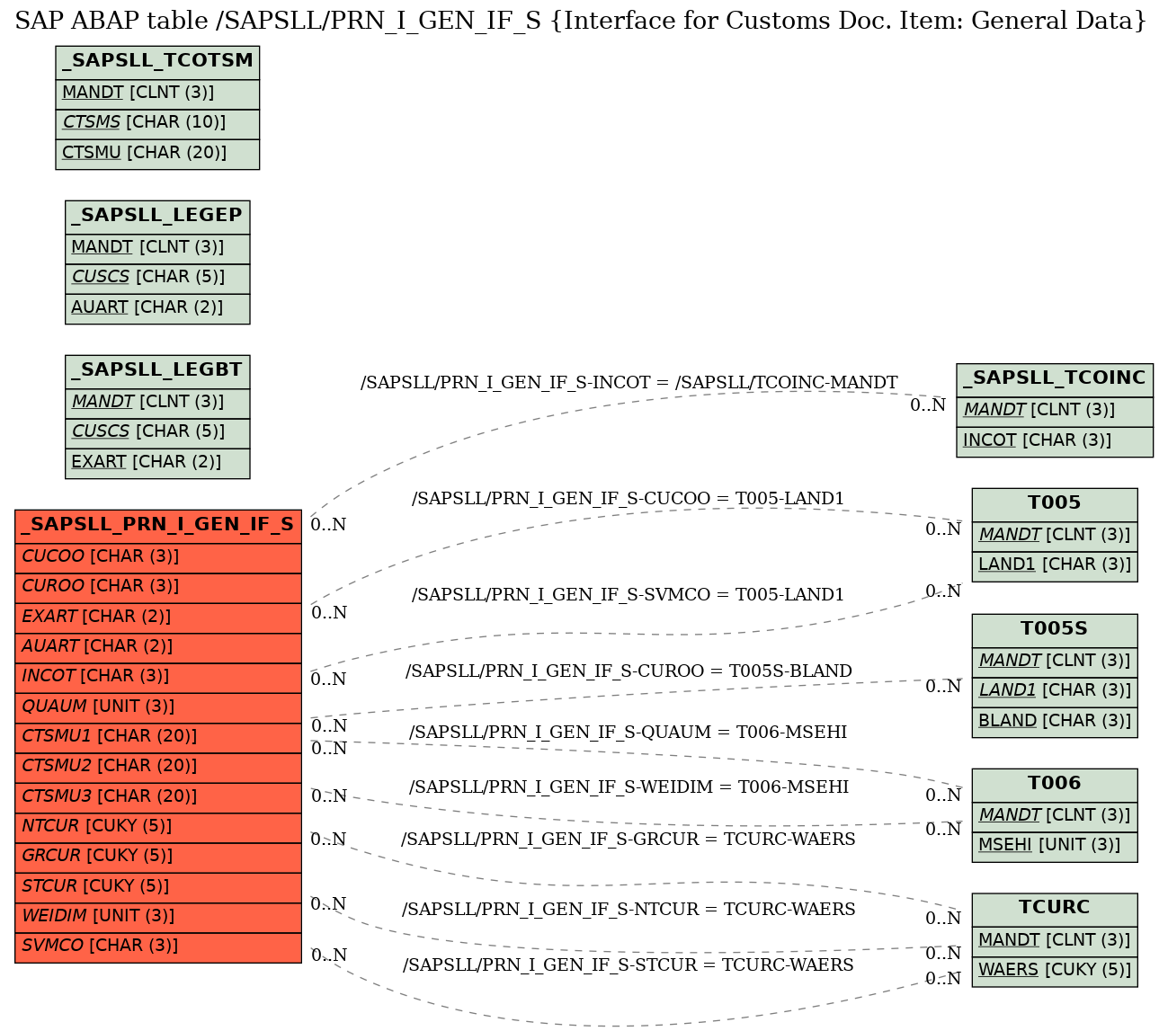Click the _SAPSLL_LEGEP table header

[157, 217]
